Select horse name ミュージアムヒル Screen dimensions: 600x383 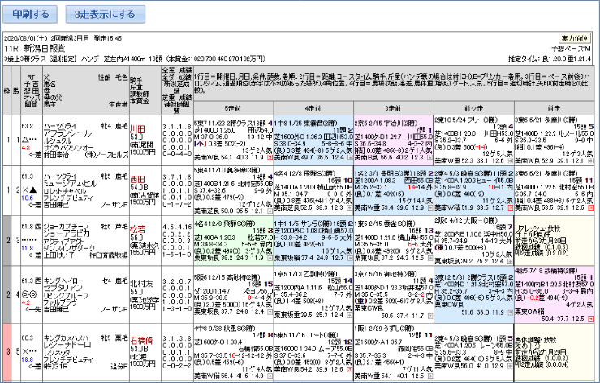pyautogui.click(x=71, y=184)
